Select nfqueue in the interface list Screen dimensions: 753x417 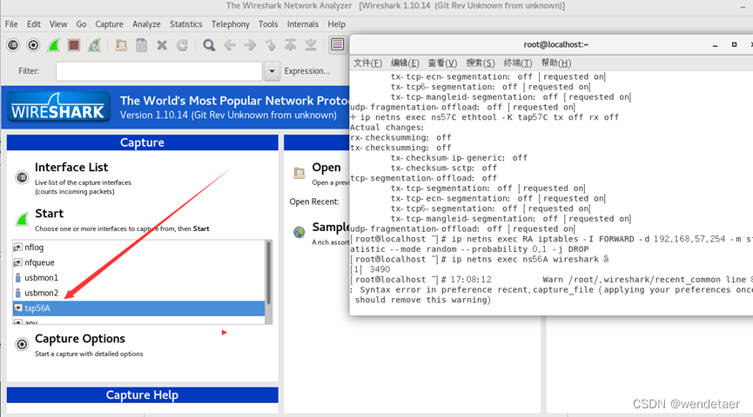click(138, 262)
